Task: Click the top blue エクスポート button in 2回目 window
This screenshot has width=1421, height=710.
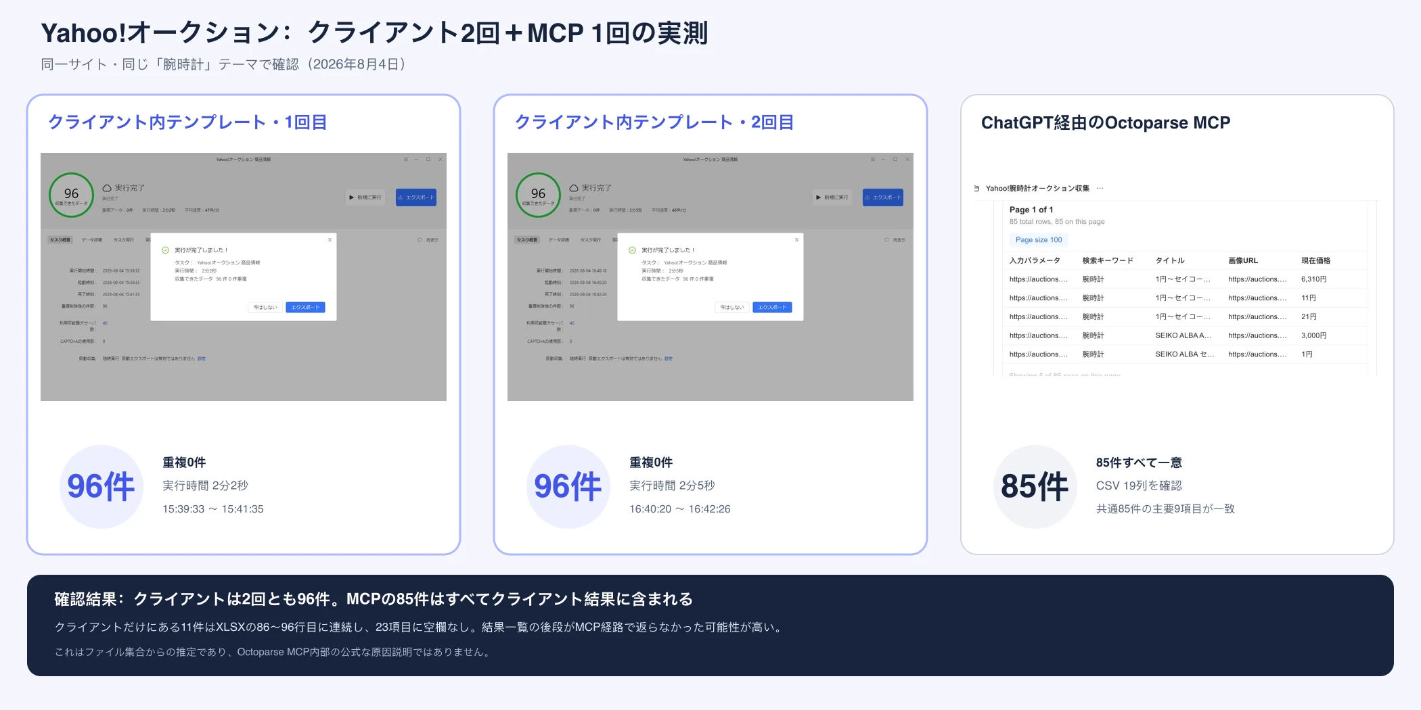Action: [x=882, y=197]
